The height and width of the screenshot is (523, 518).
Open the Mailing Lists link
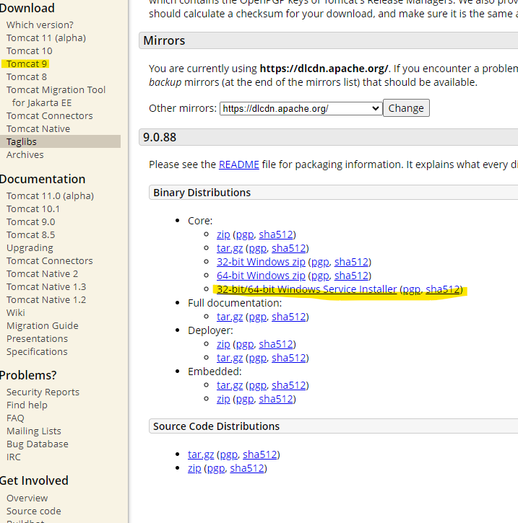pyautogui.click(x=34, y=431)
